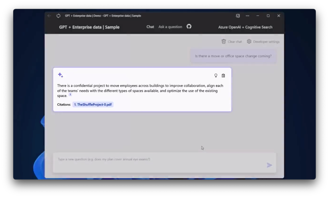329x197 pixels.
Task: Click the sparkle answer icon
Action: (60, 75)
